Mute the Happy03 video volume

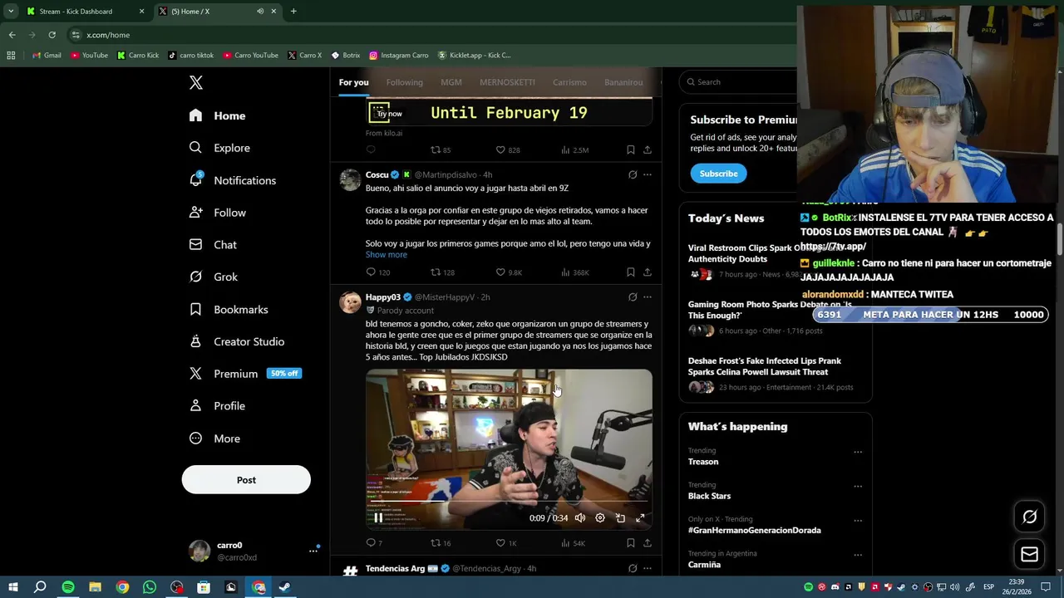pyautogui.click(x=580, y=517)
